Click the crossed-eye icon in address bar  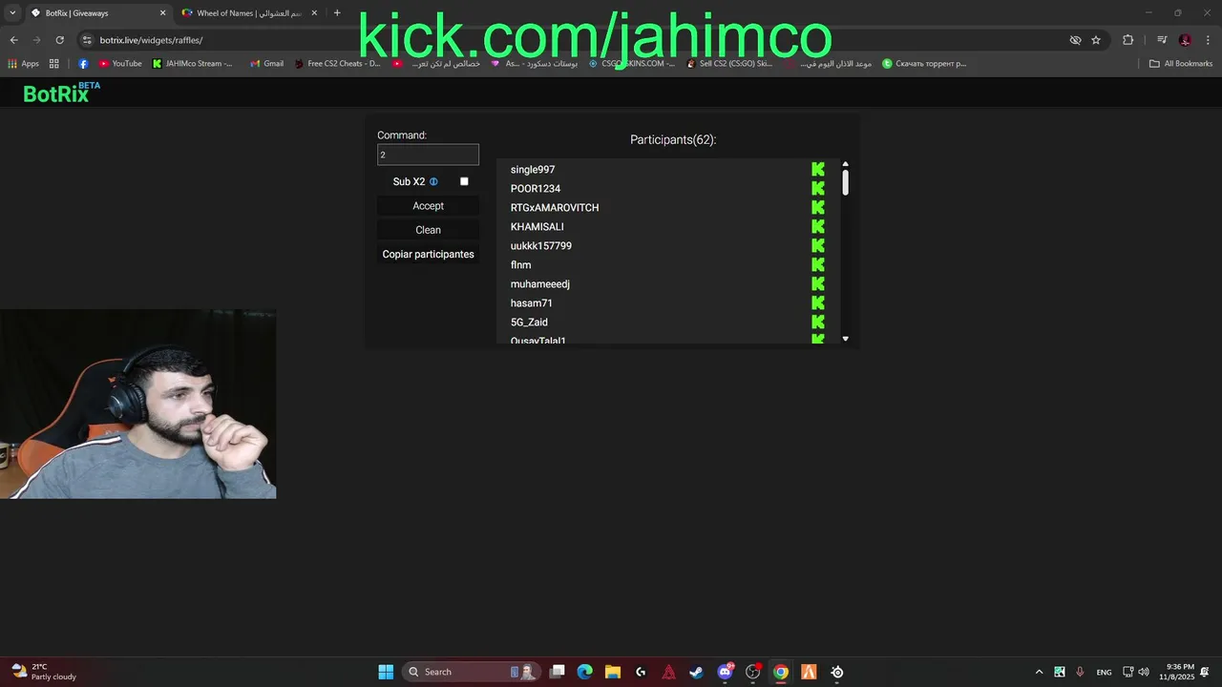point(1075,40)
